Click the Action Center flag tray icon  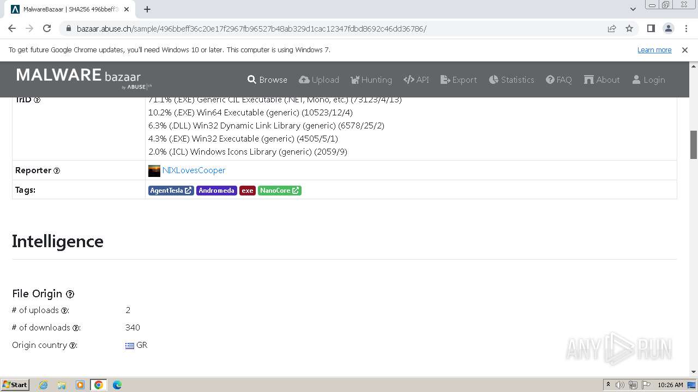[646, 385]
